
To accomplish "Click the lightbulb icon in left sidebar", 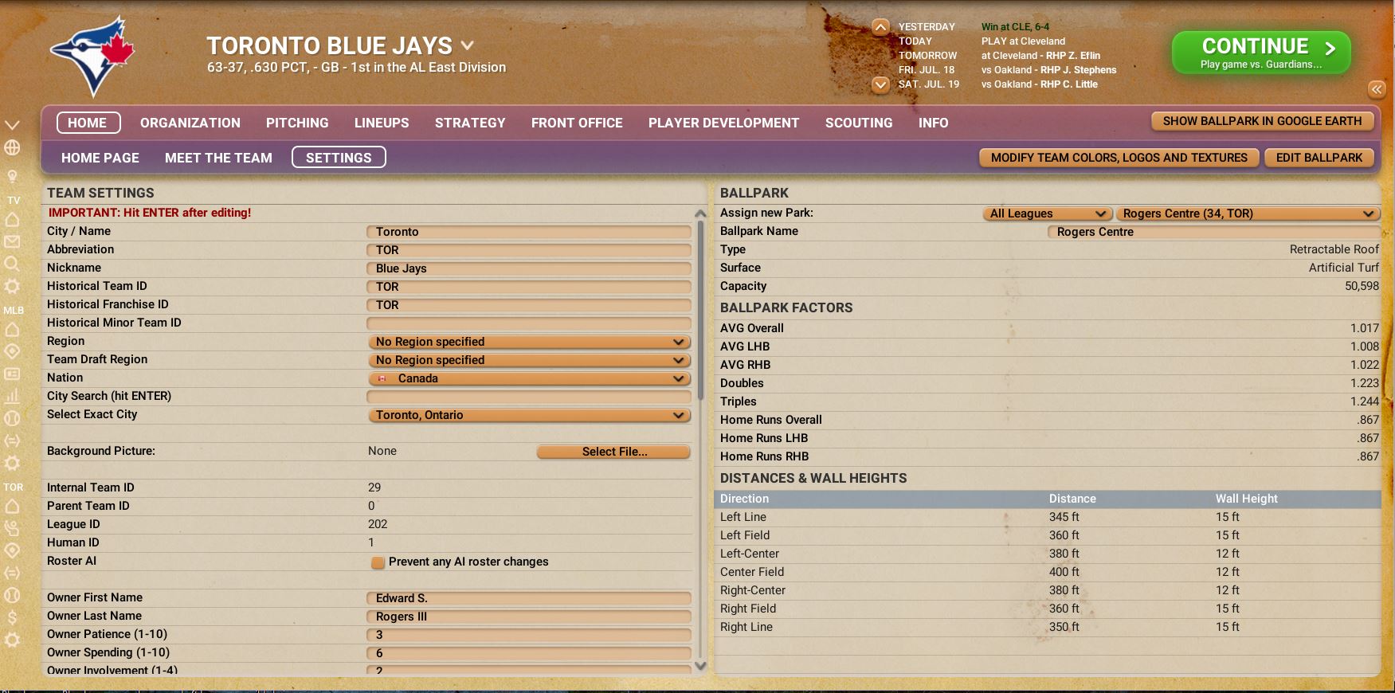I will [x=12, y=176].
